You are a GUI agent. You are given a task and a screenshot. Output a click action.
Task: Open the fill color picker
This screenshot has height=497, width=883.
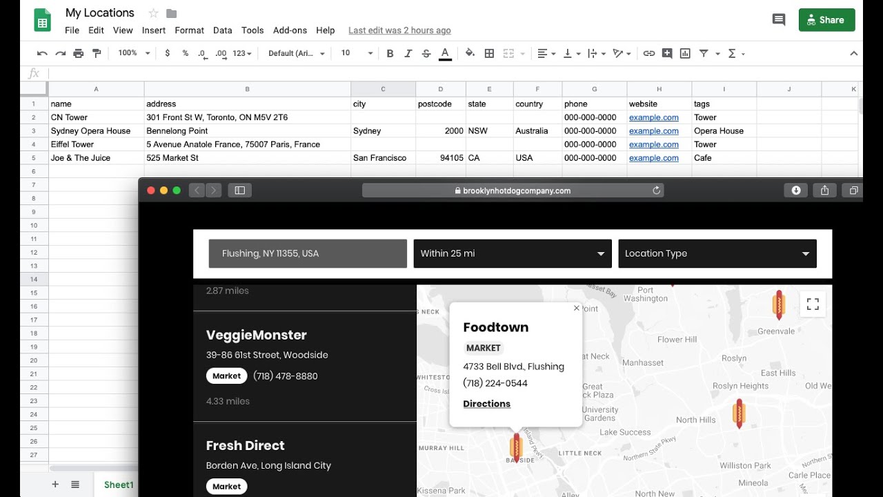point(470,53)
